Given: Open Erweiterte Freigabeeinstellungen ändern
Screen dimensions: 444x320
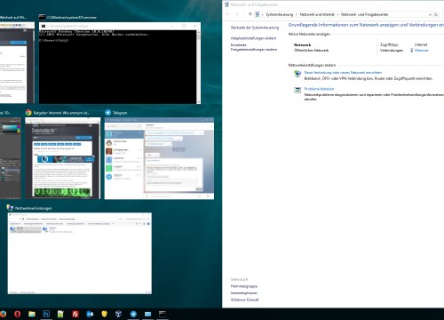Looking at the screenshot, I should click(x=254, y=47).
